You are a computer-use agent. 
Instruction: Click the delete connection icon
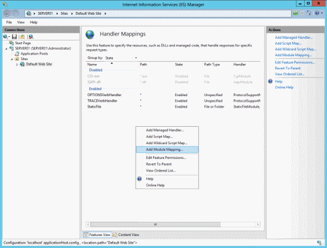pos(31,37)
